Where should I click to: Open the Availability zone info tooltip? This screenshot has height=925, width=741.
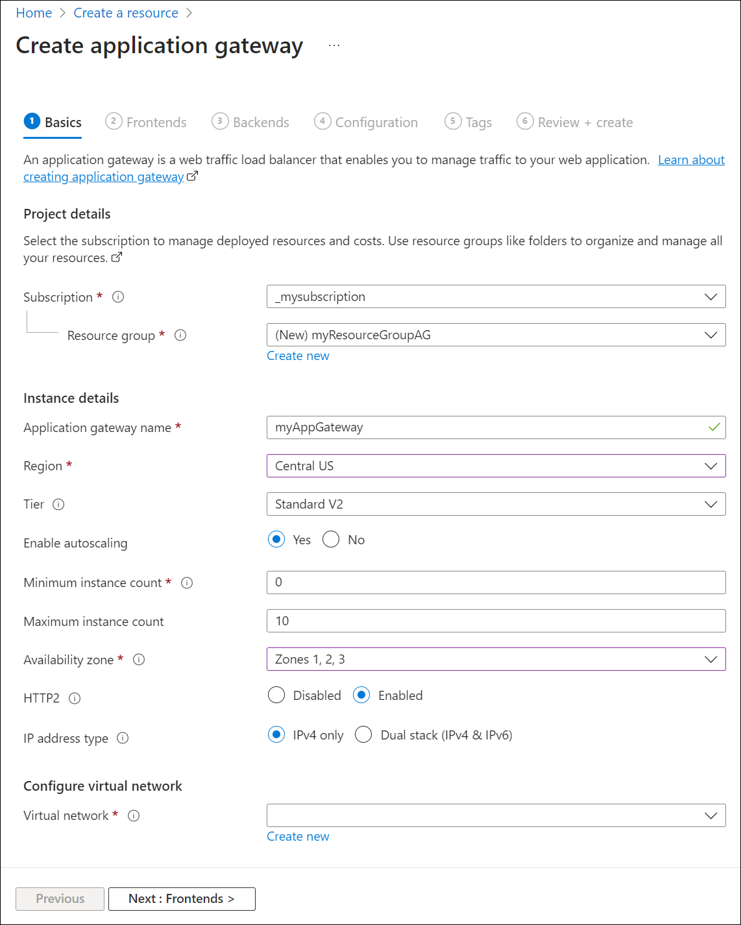pos(139,660)
